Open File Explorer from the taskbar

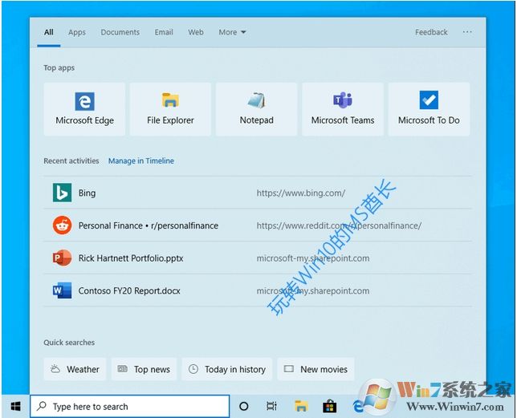point(301,406)
